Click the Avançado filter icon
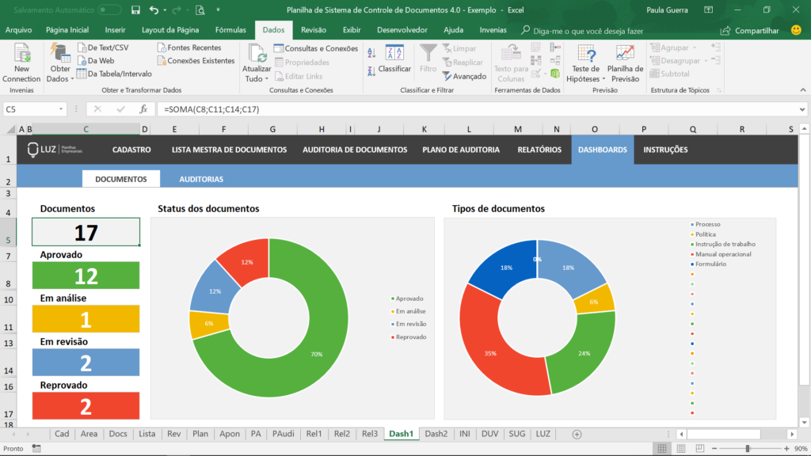This screenshot has width=811, height=456. tap(447, 74)
